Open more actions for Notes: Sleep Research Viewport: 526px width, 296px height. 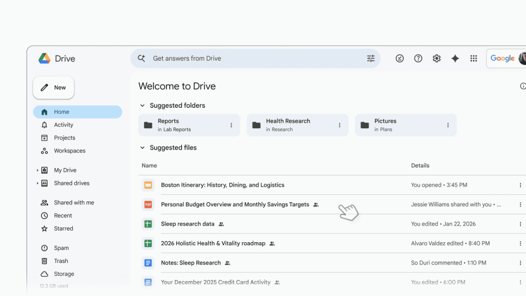520,263
